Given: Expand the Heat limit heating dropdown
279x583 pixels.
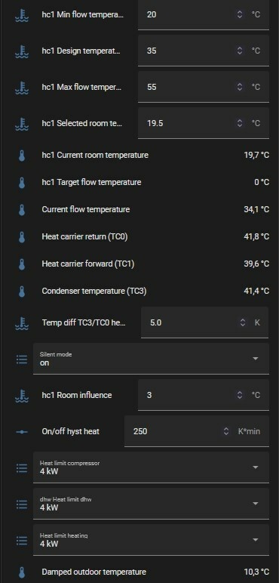Looking at the screenshot, I should (151, 540).
